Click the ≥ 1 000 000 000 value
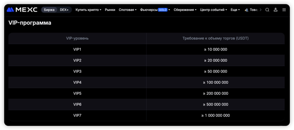Viewport: 294px width, 130px height. (216, 115)
